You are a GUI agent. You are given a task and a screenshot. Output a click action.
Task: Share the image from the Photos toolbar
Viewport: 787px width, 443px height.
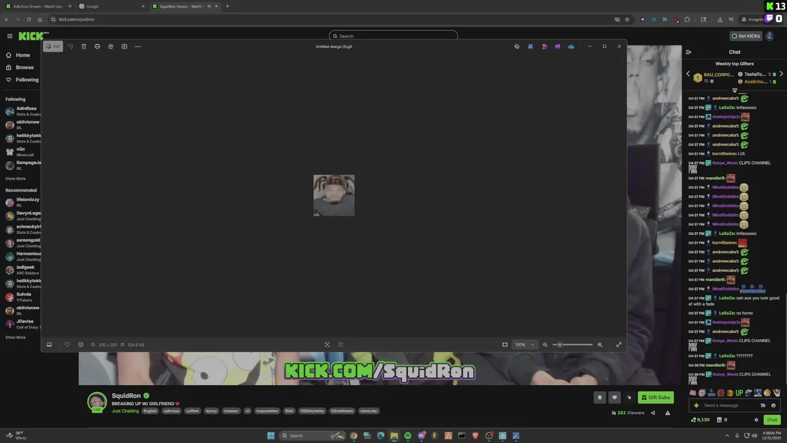[x=111, y=46]
